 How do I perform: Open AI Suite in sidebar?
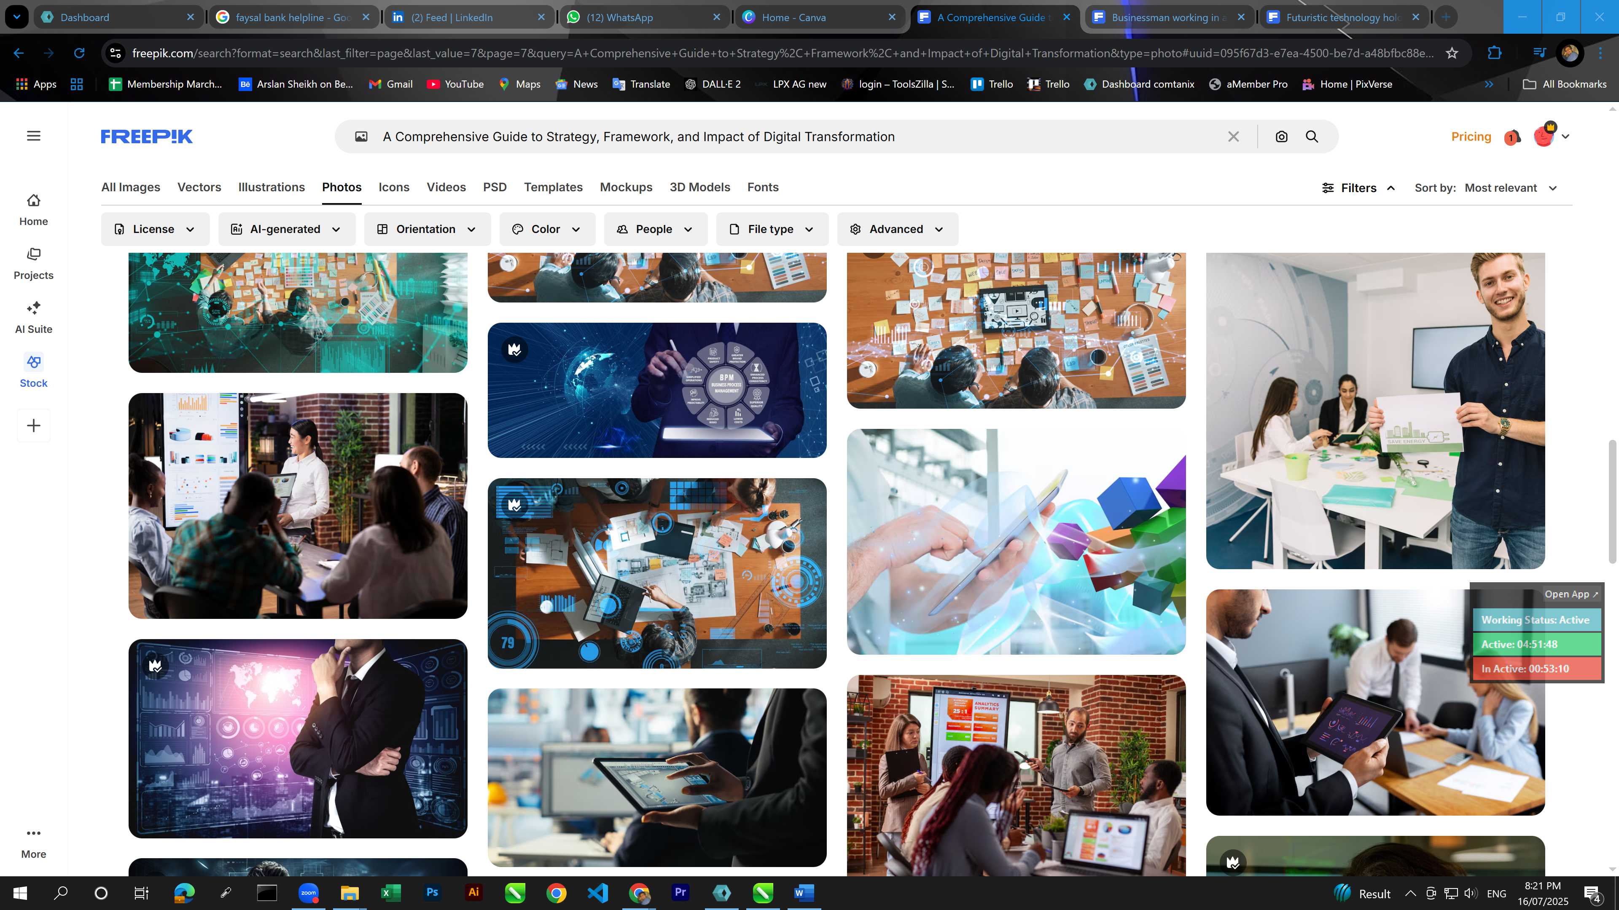point(33,318)
